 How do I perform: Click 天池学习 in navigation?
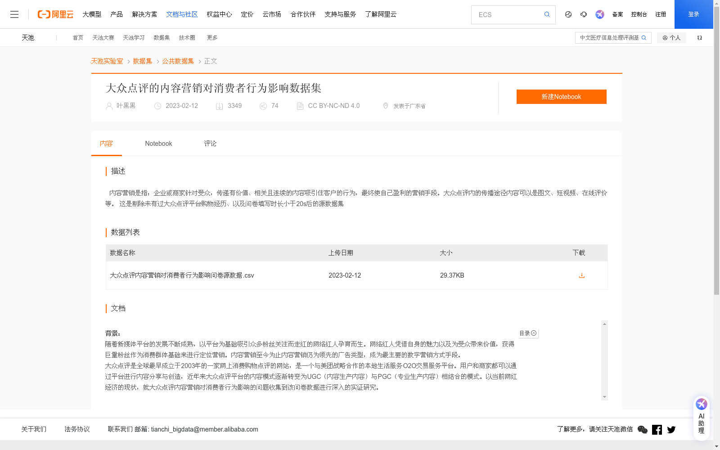coord(134,38)
